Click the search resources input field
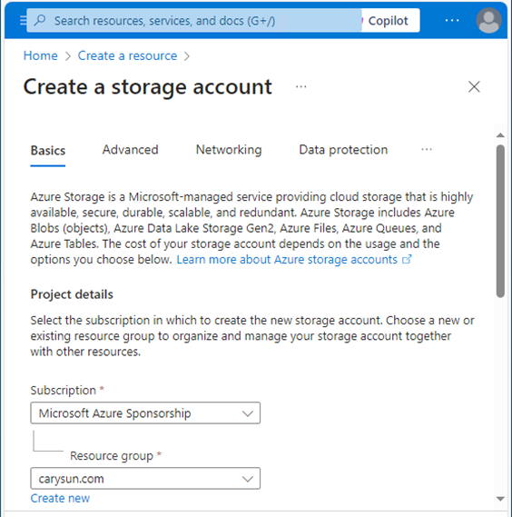 [194, 20]
